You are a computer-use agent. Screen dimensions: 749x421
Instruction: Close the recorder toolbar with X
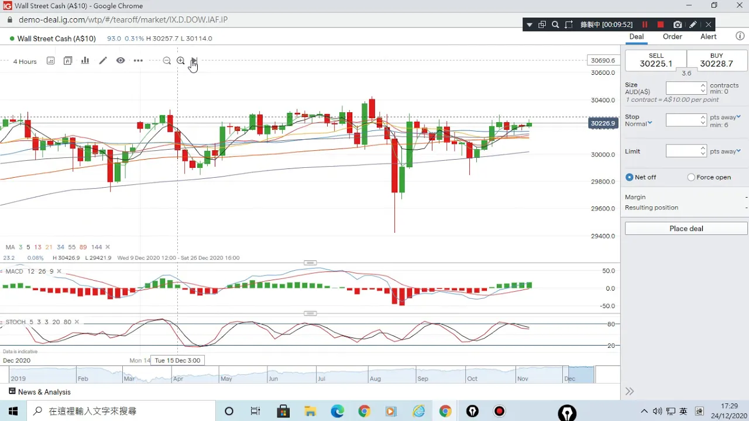point(709,25)
